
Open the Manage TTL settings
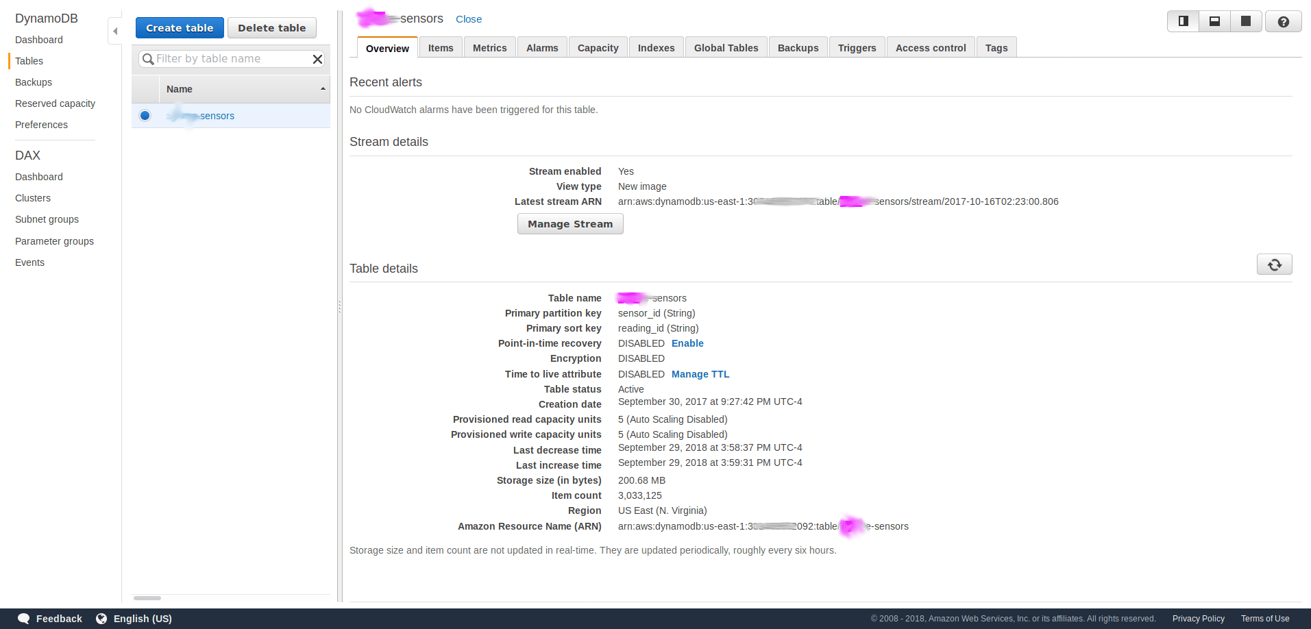[x=700, y=374]
